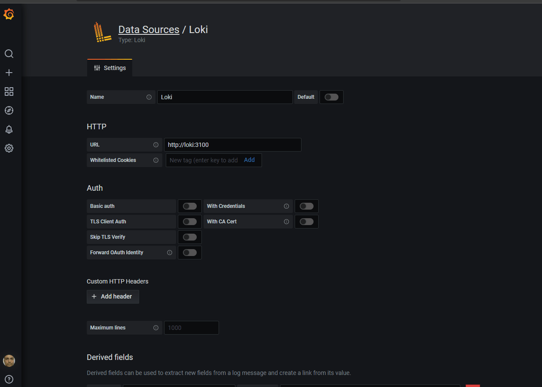Viewport: 542px width, 387px height.
Task: Click the Grafana logo at top left
Action: pos(9,14)
